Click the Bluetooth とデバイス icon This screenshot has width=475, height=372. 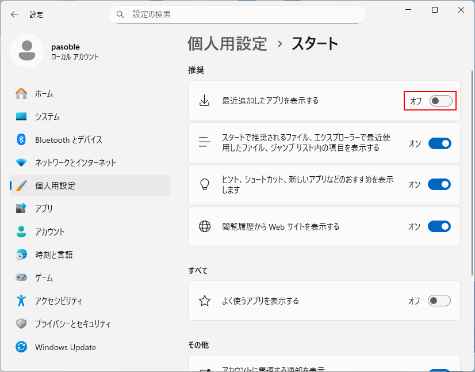[20, 139]
